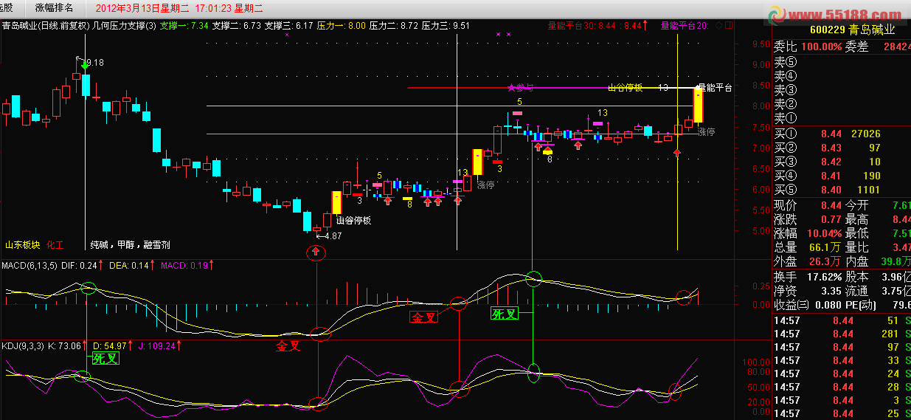Select the 买⑤ 8.40 1101 row
911x420 pixels.
pyautogui.click(x=841, y=190)
